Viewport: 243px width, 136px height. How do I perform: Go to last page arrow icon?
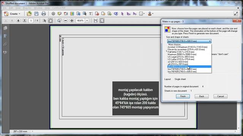pyautogui.click(x=24, y=20)
